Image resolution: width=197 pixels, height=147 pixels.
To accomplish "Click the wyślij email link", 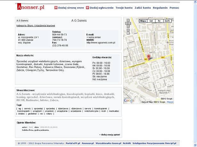I will pos(94,37).
